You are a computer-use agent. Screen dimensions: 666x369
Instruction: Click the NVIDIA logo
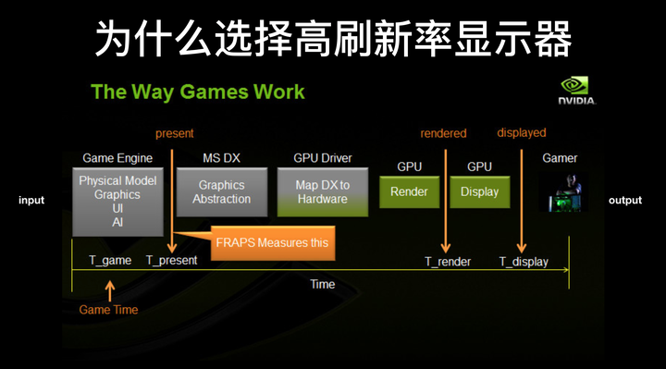click(x=576, y=91)
